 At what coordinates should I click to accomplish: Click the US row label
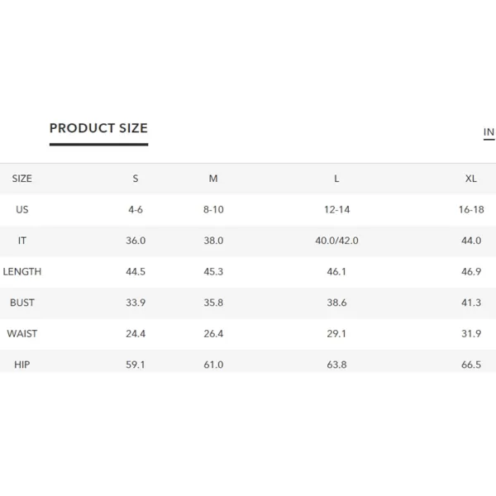coord(21,209)
